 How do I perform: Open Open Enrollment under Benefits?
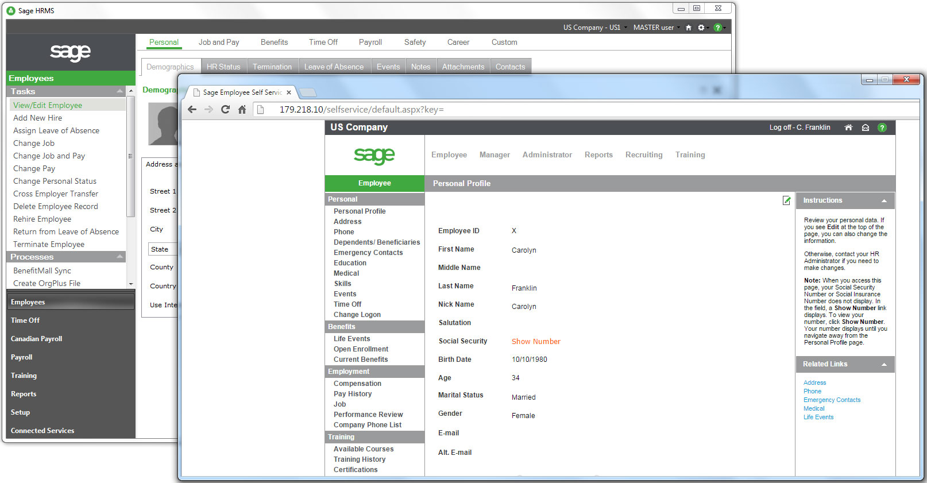click(x=361, y=349)
